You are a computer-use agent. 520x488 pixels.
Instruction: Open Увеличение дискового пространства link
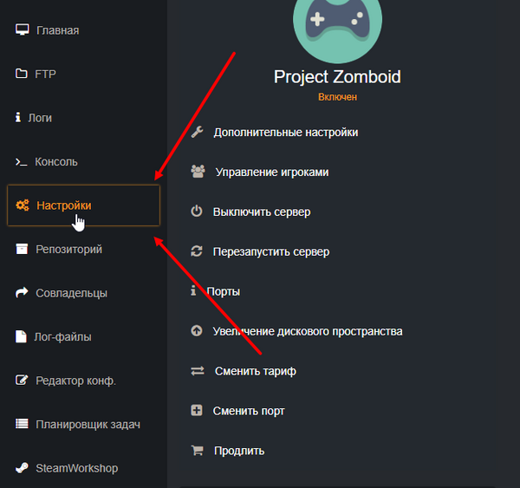click(308, 331)
